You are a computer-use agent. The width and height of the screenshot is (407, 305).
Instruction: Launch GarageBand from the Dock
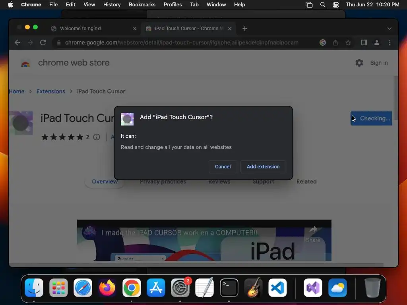pos(253,288)
